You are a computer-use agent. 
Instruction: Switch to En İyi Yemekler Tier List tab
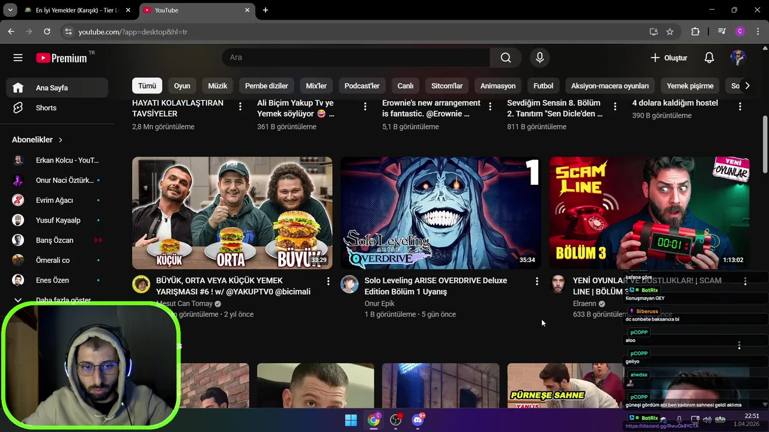[78, 10]
